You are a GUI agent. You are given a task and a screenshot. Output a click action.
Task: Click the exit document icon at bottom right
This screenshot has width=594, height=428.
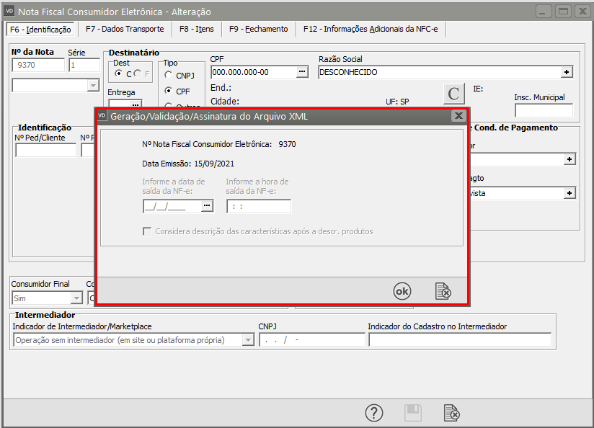(x=451, y=413)
